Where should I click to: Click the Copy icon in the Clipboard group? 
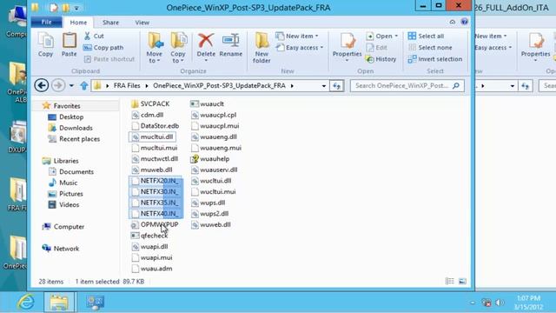click(45, 44)
